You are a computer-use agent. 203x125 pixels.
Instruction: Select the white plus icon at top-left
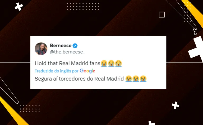pyautogui.click(x=19, y=6)
